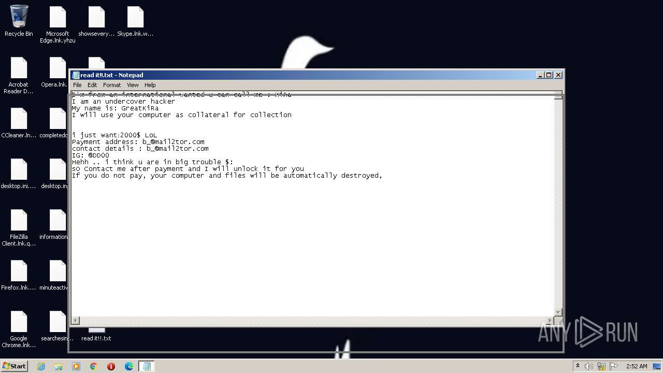Click the vertical scrollbar down arrow
This screenshot has height=373, width=663.
(x=558, y=312)
